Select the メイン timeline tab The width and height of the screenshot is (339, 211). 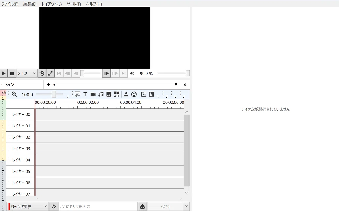point(22,84)
